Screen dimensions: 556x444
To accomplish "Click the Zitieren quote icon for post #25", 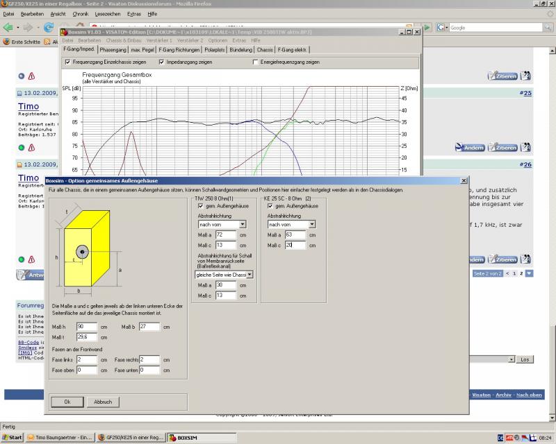I will 502,147.
